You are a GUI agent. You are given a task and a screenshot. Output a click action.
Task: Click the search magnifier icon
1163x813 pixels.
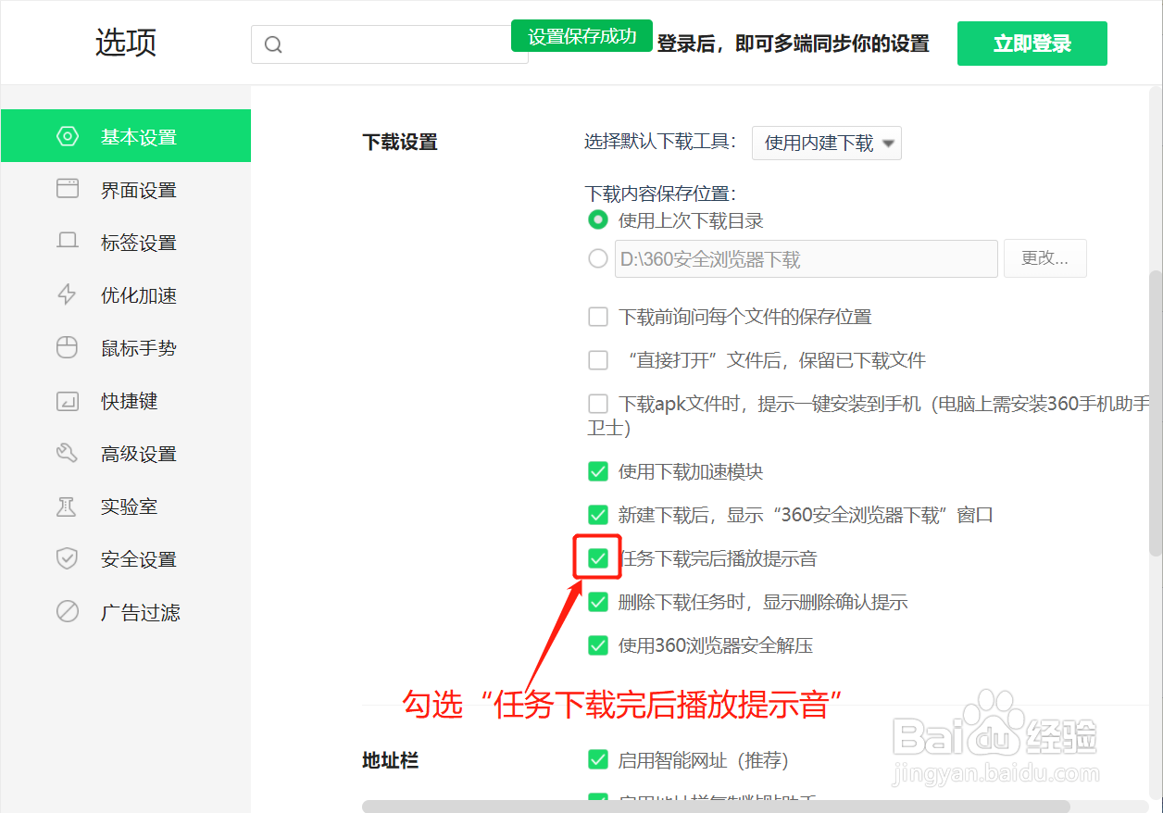pos(273,44)
